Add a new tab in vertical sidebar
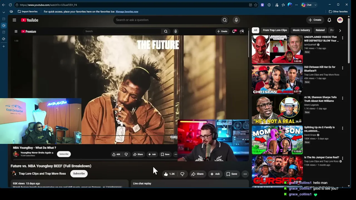The width and height of the screenshot is (356, 200). click(x=4, y=46)
